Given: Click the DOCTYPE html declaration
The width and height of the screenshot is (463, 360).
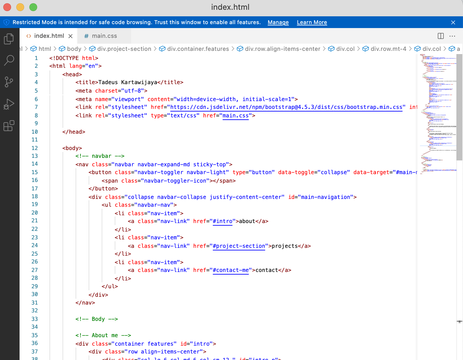Looking at the screenshot, I should 74,58.
